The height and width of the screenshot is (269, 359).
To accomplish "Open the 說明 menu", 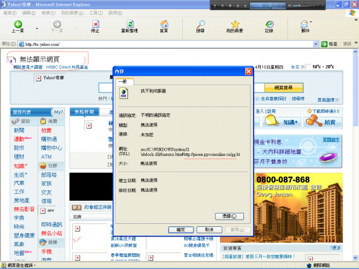I will [116, 13].
